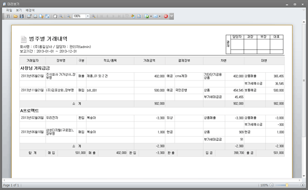The width and height of the screenshot is (308, 190).
Task: Open the page setup icon
Action: pos(41,16)
